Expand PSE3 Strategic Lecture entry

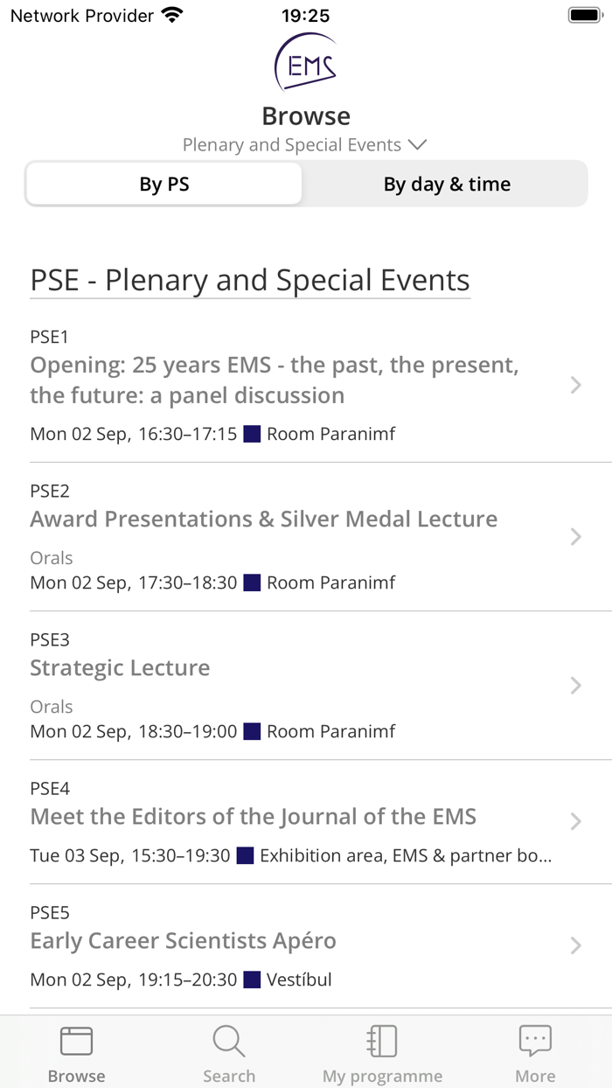[575, 686]
